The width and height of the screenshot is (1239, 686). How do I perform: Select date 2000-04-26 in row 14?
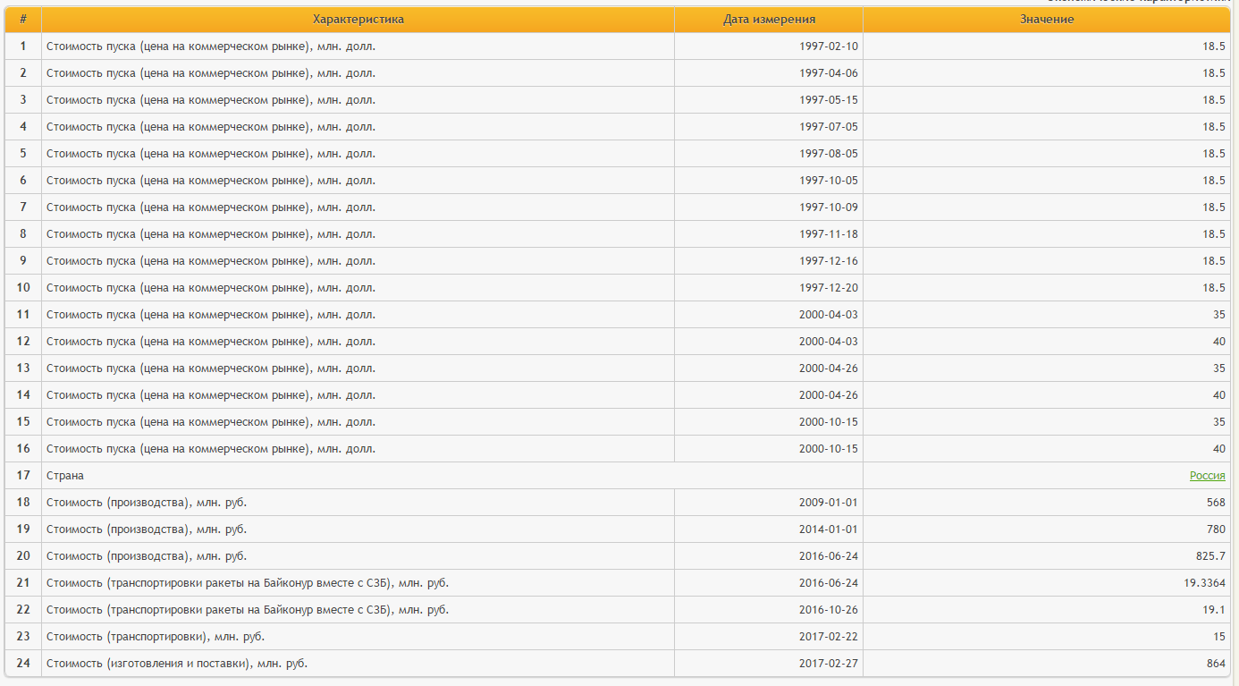click(x=829, y=395)
